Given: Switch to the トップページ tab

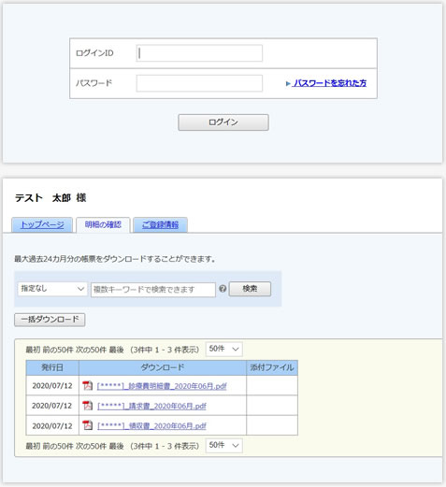Looking at the screenshot, I should point(42,224).
